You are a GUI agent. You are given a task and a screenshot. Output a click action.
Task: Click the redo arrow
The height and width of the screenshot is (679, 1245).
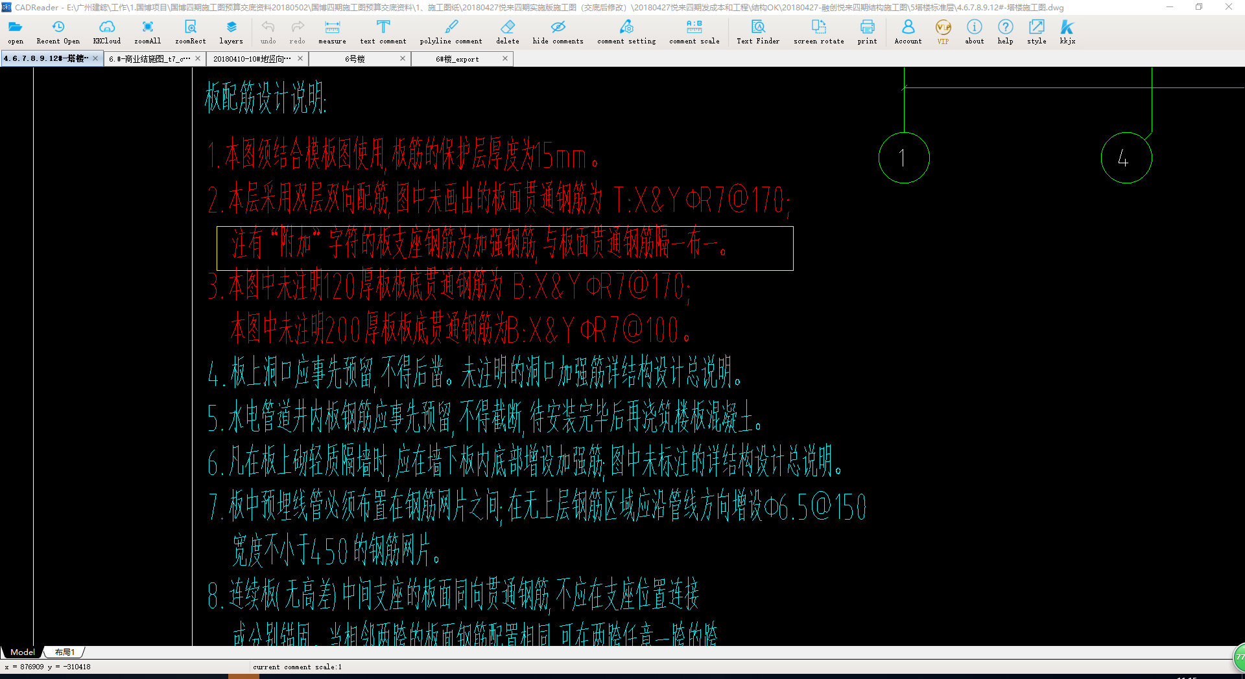pos(297,32)
